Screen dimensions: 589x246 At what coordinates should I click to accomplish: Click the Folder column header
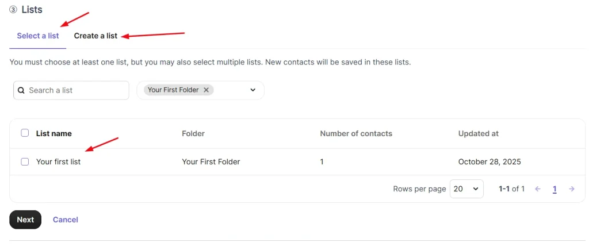[193, 133]
